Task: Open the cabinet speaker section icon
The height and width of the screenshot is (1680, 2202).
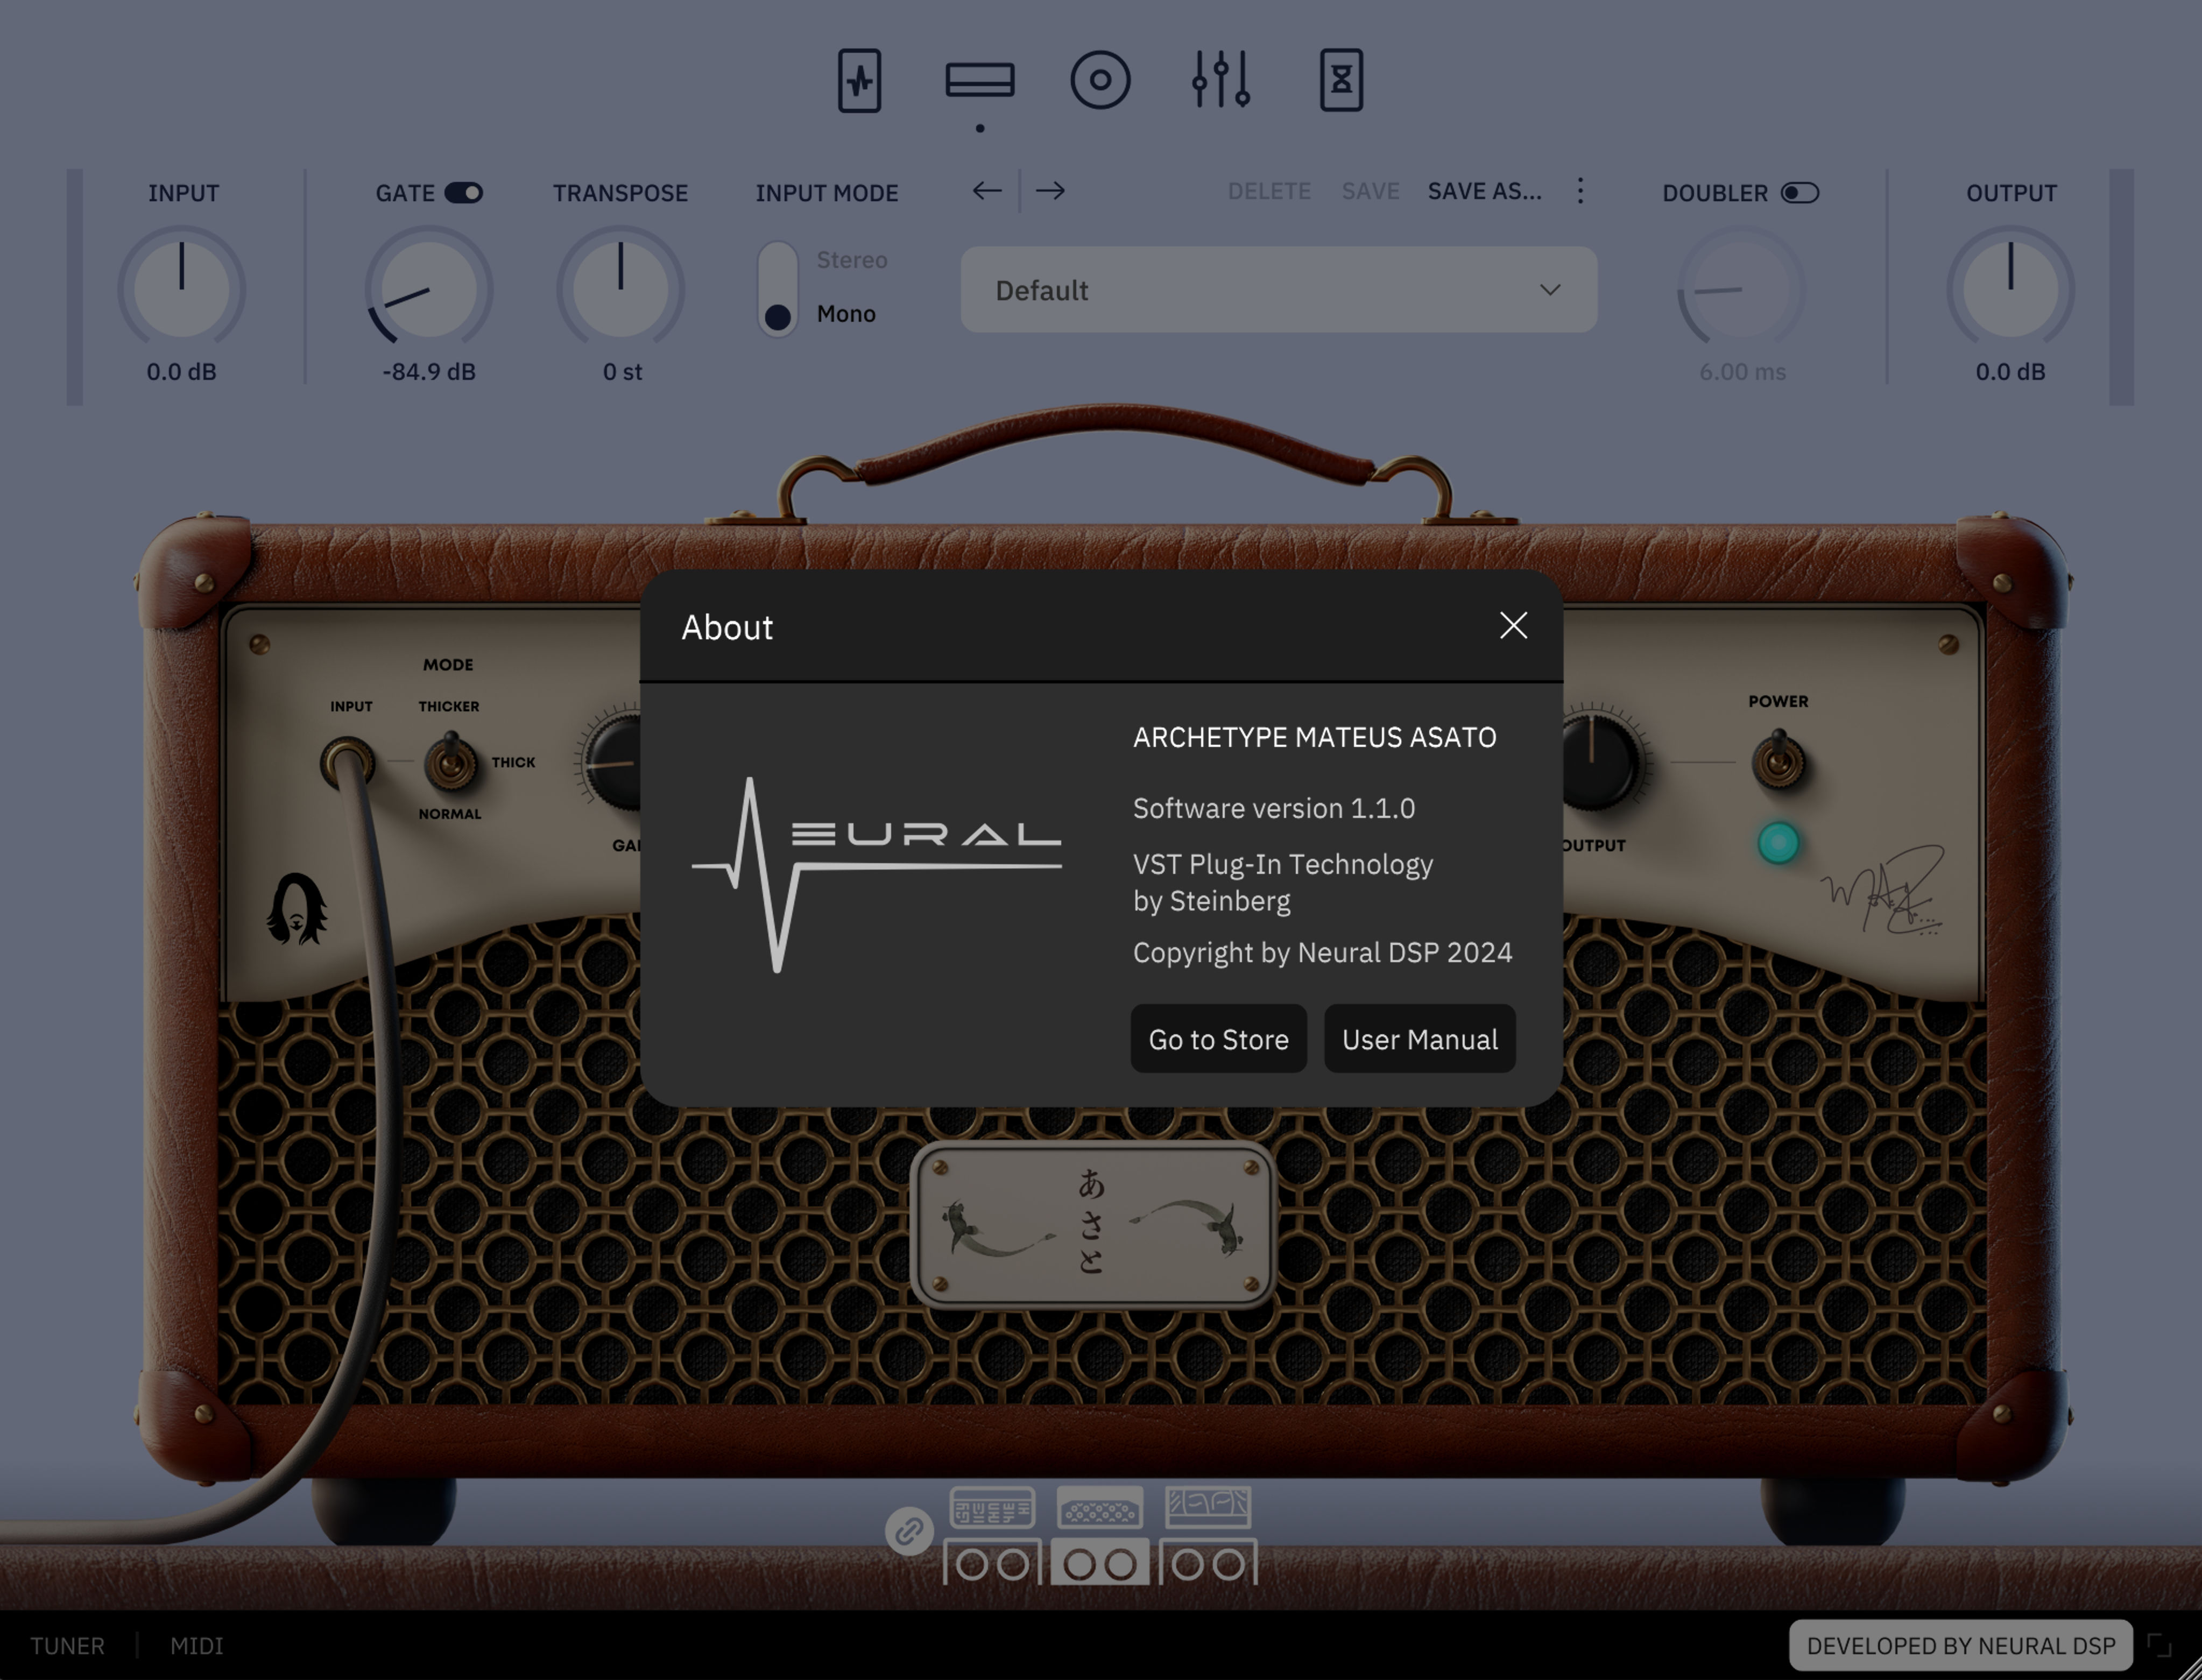Action: 1100,80
